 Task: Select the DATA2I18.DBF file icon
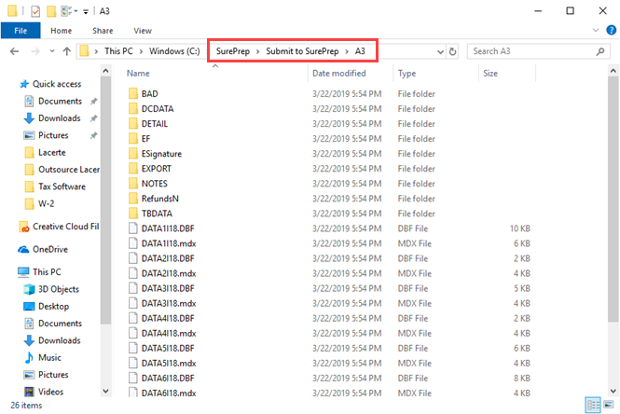(x=133, y=258)
